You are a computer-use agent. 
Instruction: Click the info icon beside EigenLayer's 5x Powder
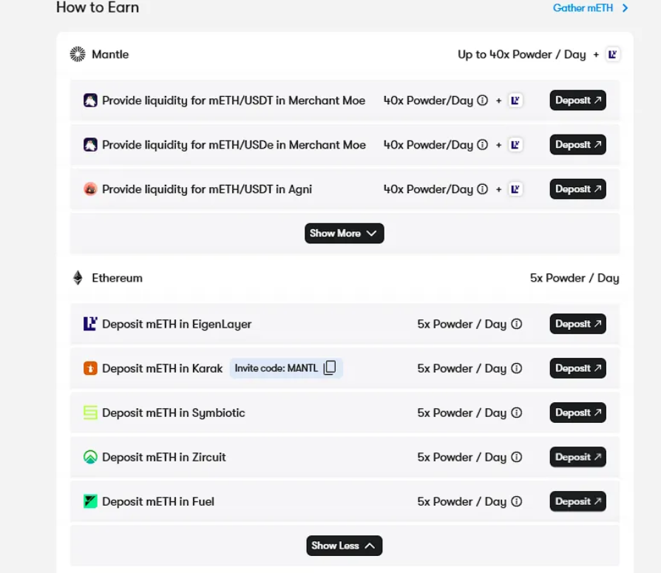click(x=517, y=324)
